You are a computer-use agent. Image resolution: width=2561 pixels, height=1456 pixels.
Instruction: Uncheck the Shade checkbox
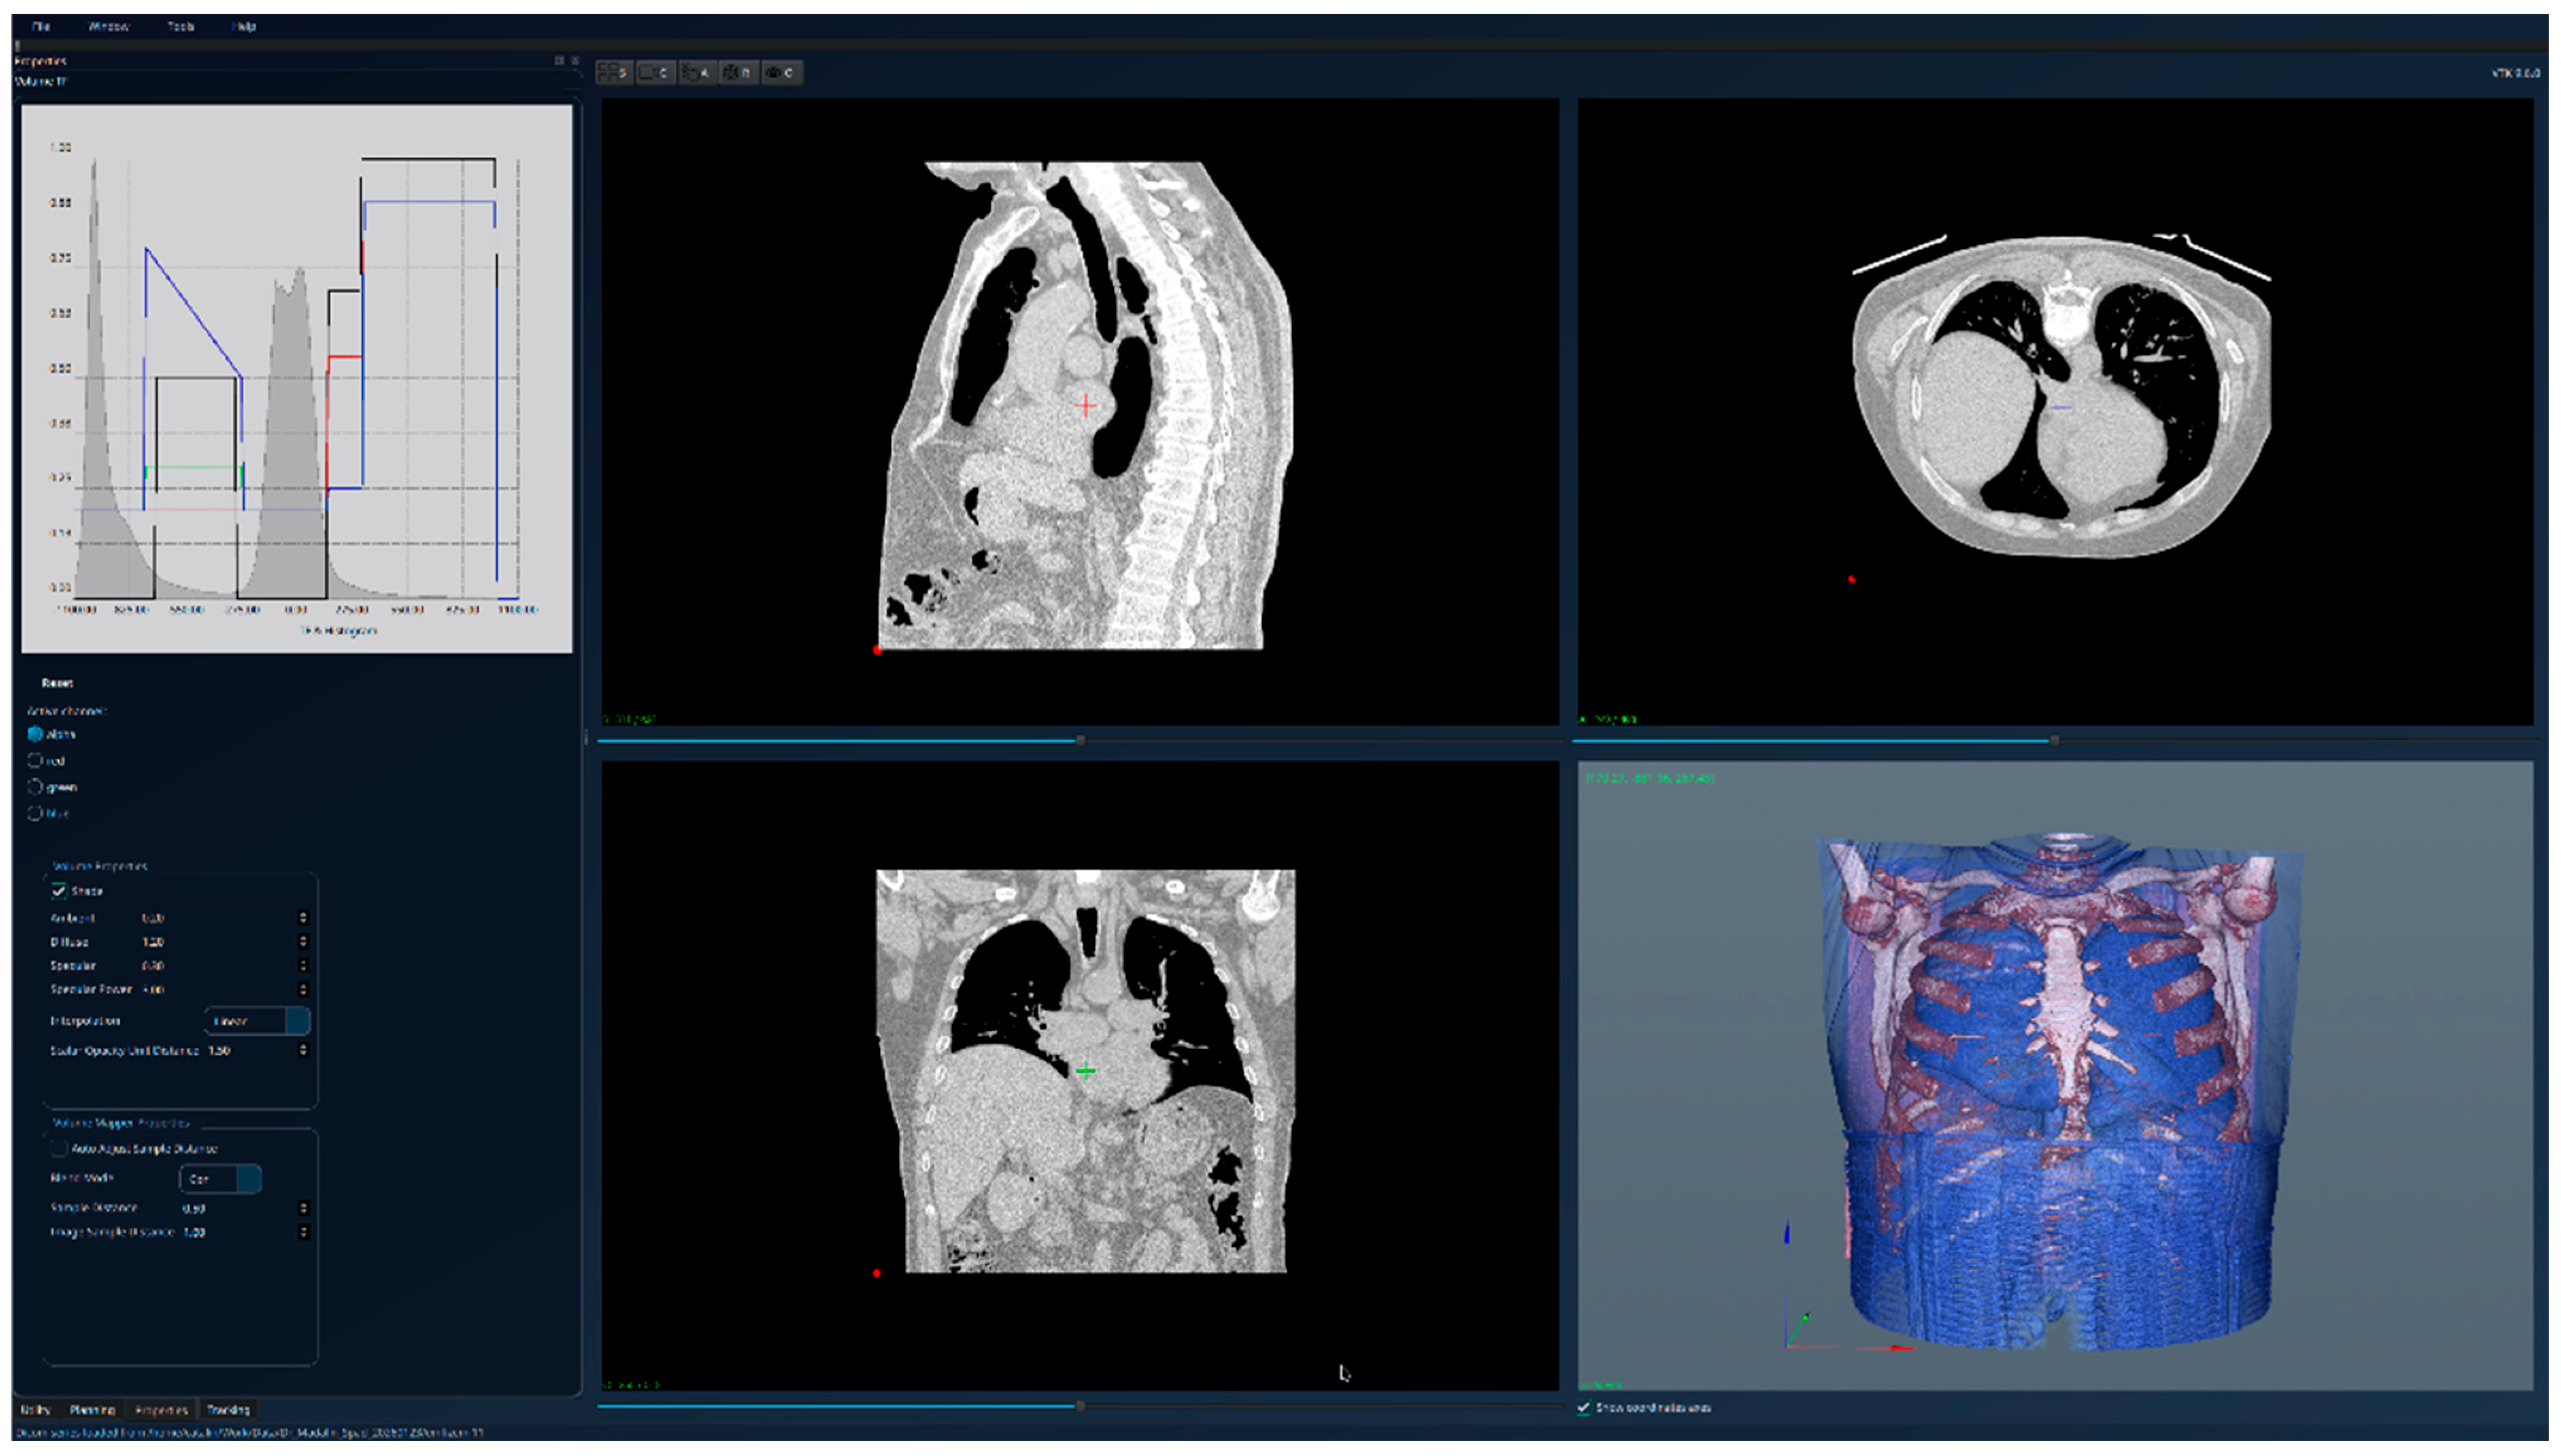click(x=59, y=891)
